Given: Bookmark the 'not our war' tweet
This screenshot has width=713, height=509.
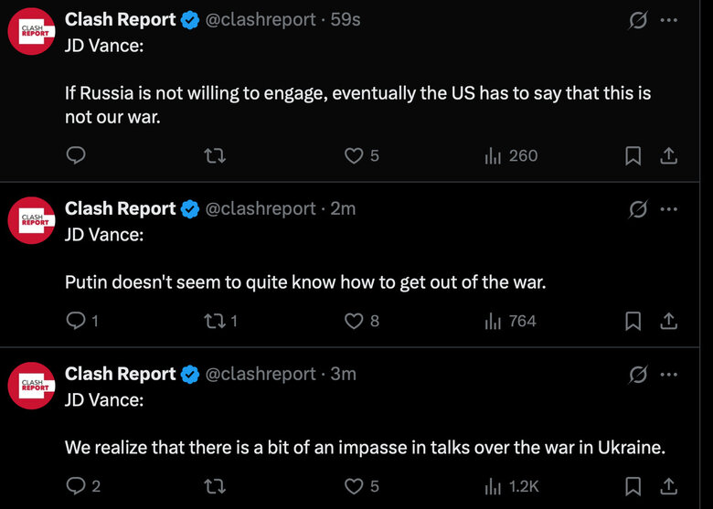Looking at the screenshot, I should tap(633, 156).
